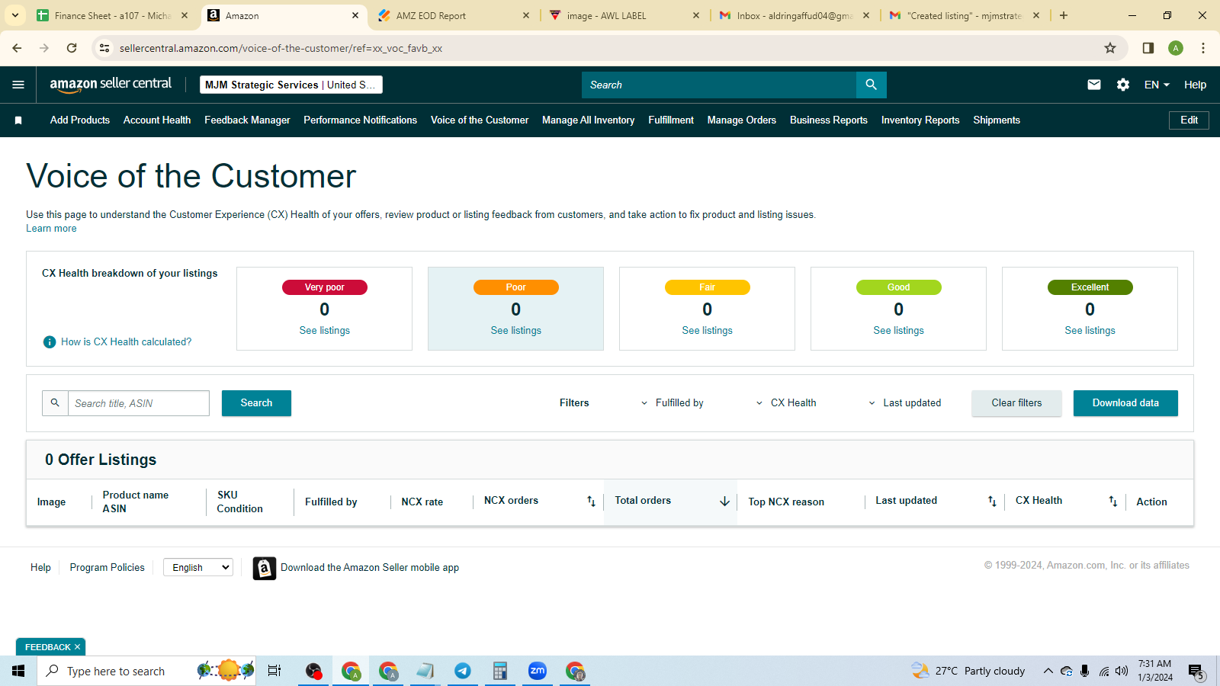Open Task View on taskbar

tap(274, 671)
